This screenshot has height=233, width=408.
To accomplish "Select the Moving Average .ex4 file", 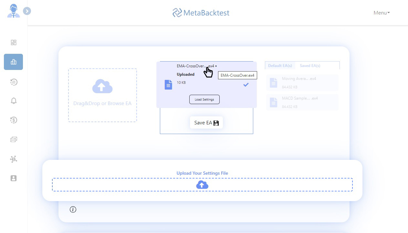I will pyautogui.click(x=302, y=83).
